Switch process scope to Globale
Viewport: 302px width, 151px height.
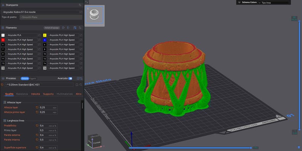(x=25, y=78)
